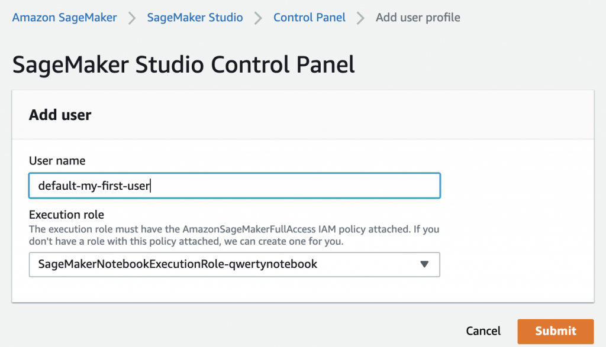The image size is (606, 347).
Task: Click the Add user profile breadcrumb entry
Action: (x=418, y=18)
